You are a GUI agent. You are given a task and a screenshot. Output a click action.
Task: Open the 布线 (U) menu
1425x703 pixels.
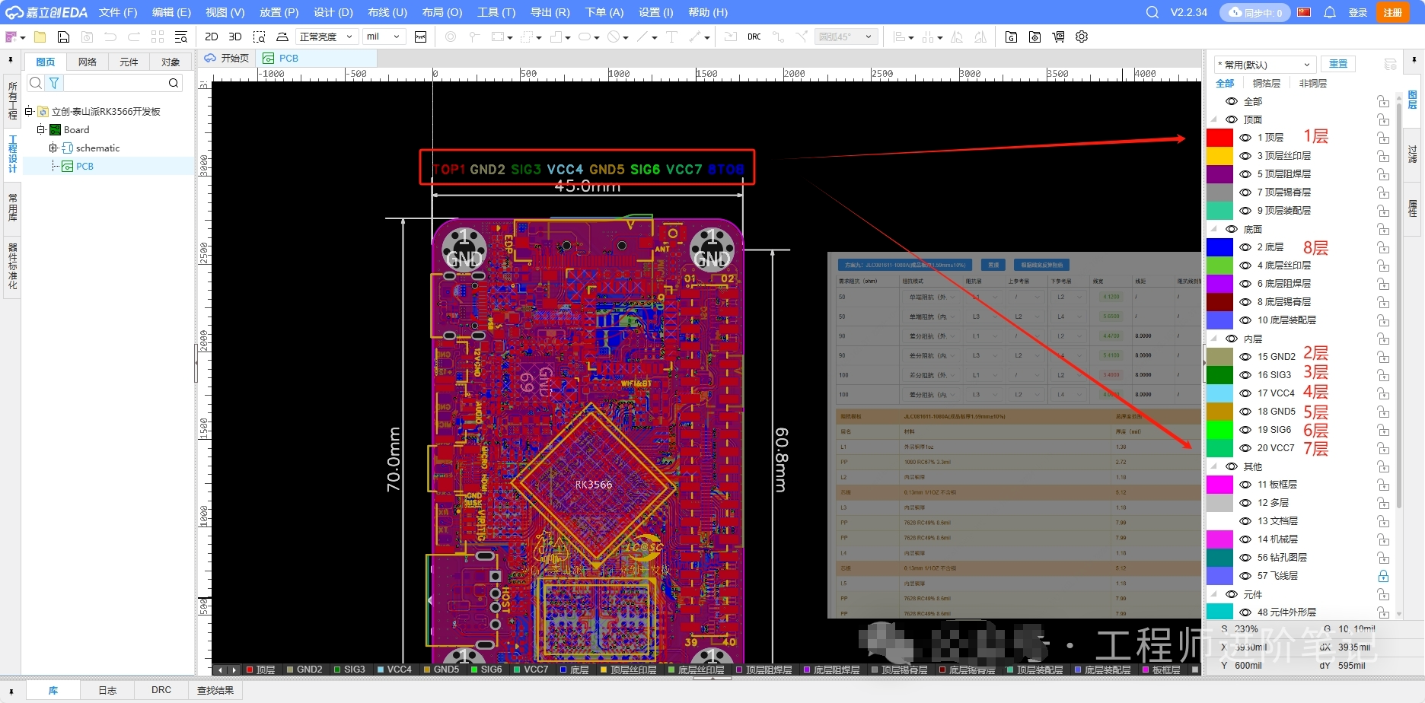[x=387, y=12]
